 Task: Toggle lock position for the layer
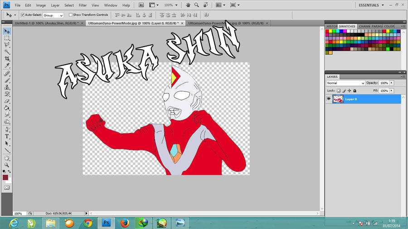349,91
